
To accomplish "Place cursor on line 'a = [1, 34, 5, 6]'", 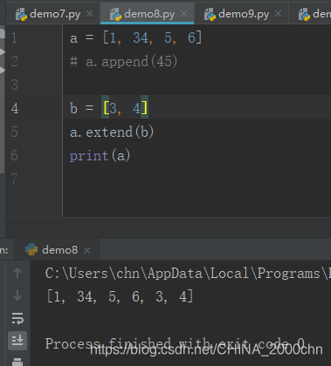I will (x=135, y=38).
